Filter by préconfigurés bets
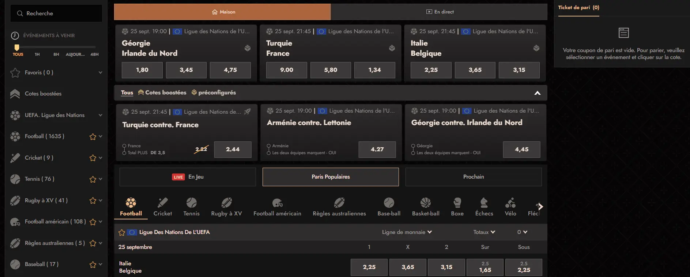The image size is (690, 277). pyautogui.click(x=214, y=93)
